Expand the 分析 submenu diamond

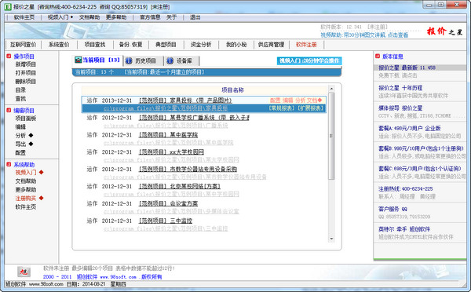coord(31,135)
